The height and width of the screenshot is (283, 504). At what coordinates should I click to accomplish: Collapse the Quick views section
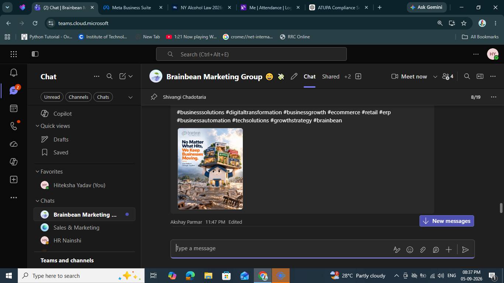[x=37, y=126]
